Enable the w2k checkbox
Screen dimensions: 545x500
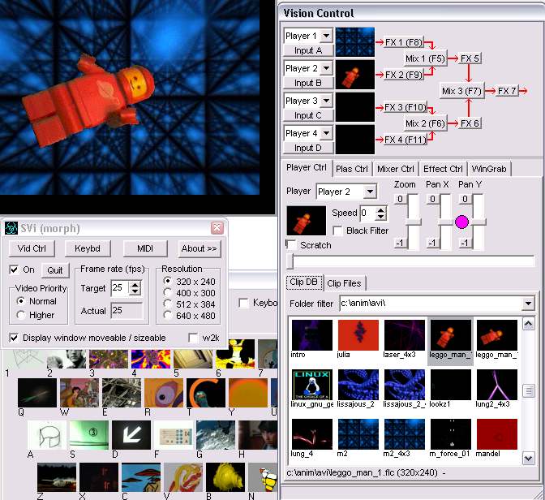193,338
